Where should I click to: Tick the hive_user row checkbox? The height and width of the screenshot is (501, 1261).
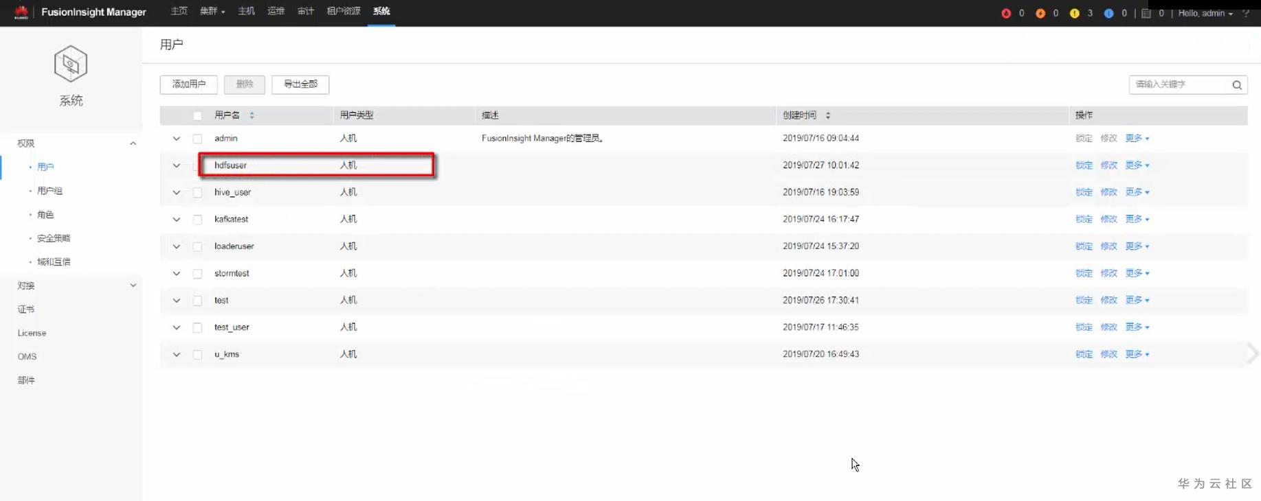click(198, 193)
